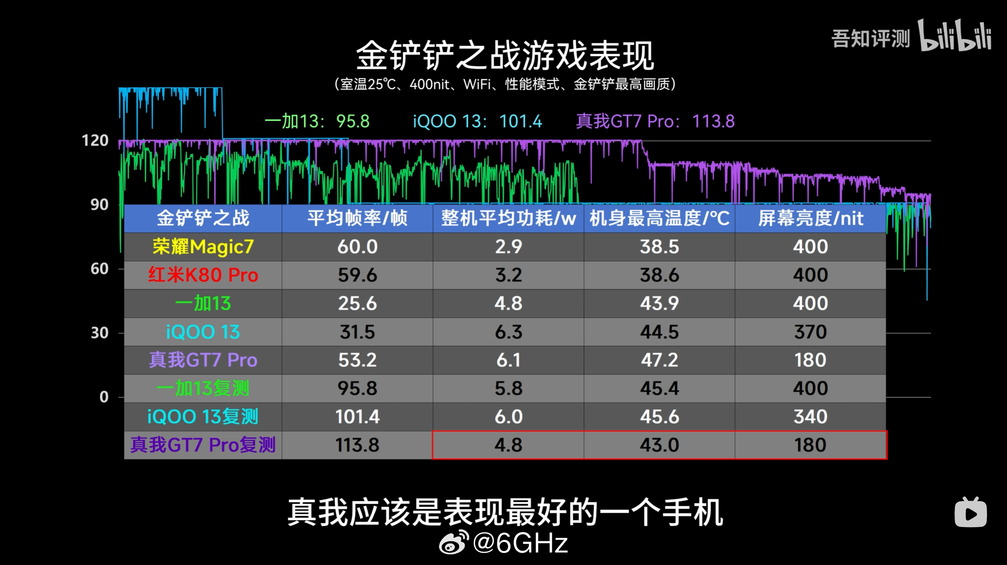Click the legend entry 一加13: 95.8
This screenshot has height=565, width=1007.
tap(317, 121)
